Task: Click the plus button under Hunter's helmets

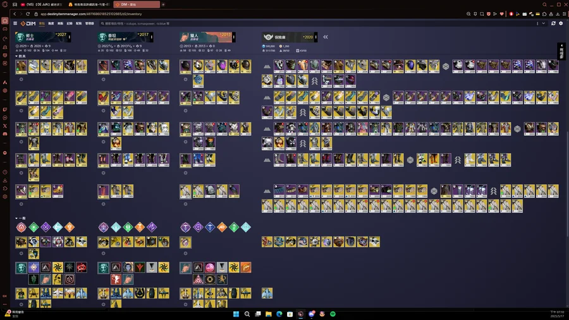Action: (185, 79)
